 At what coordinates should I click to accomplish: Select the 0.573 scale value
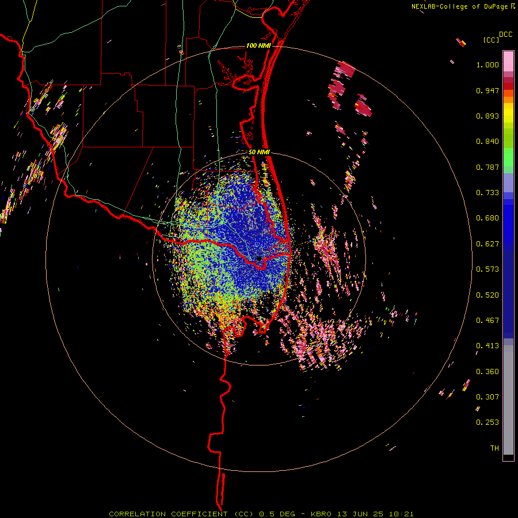[487, 269]
